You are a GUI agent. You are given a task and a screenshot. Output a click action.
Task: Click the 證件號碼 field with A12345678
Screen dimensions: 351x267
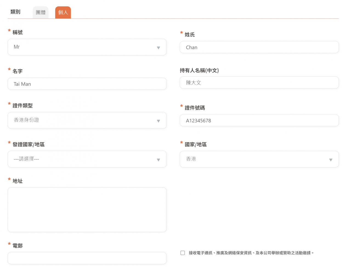point(259,120)
